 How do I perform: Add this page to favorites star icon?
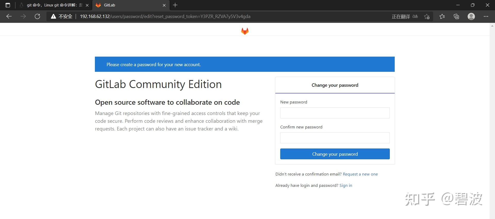click(427, 16)
